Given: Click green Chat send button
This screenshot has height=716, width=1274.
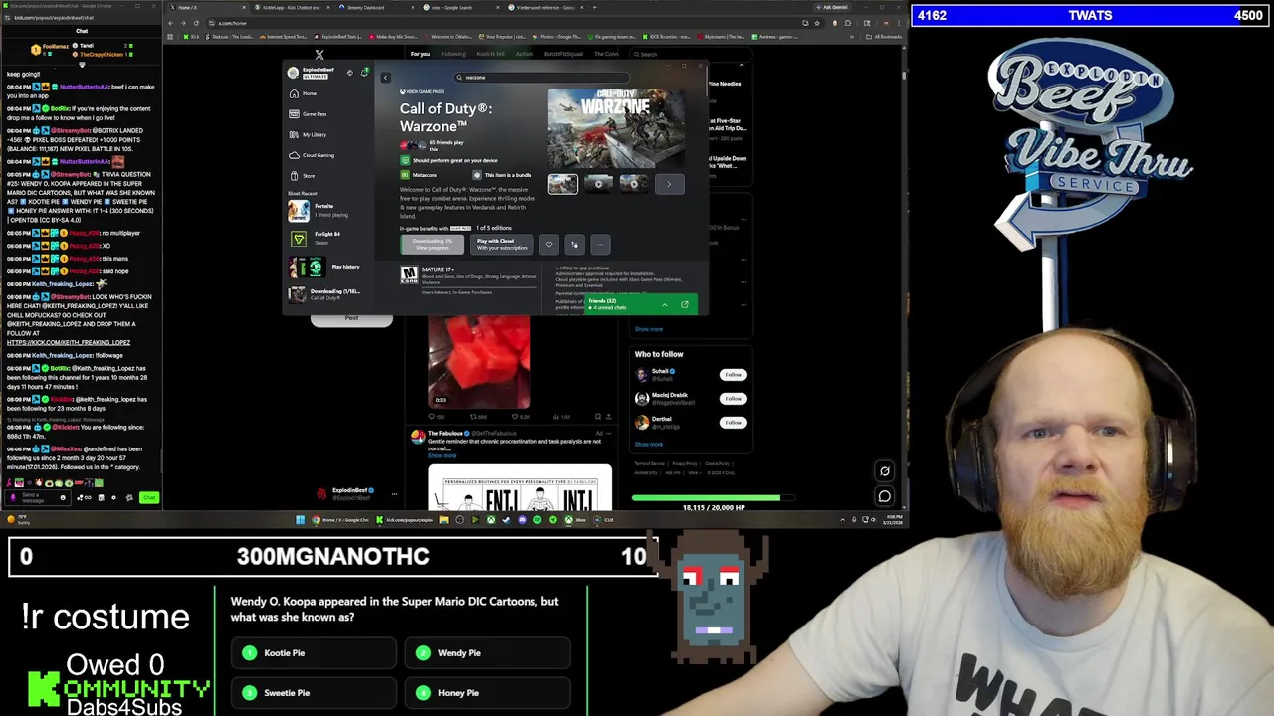Looking at the screenshot, I should (149, 497).
